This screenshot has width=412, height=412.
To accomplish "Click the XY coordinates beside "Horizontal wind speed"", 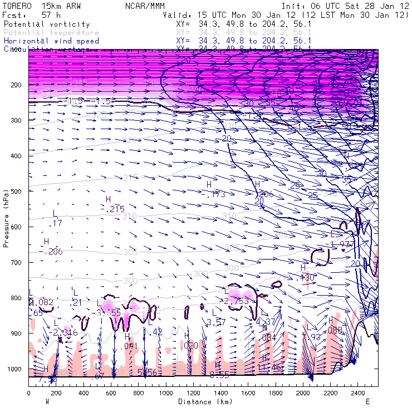I will (243, 41).
